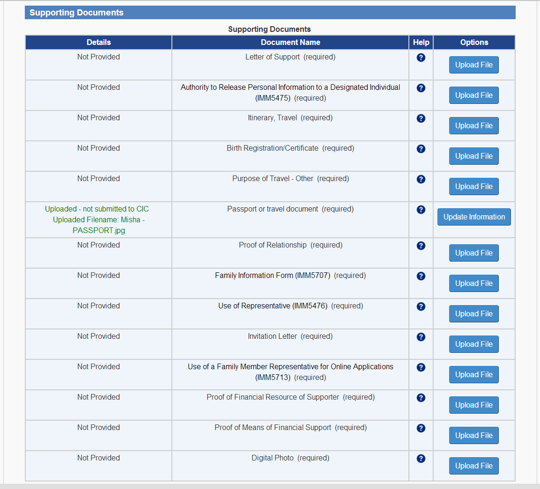Screen dimensions: 540x489
Task: Click 'Birth Registration/Certificate (required)' text
Action: point(290,148)
